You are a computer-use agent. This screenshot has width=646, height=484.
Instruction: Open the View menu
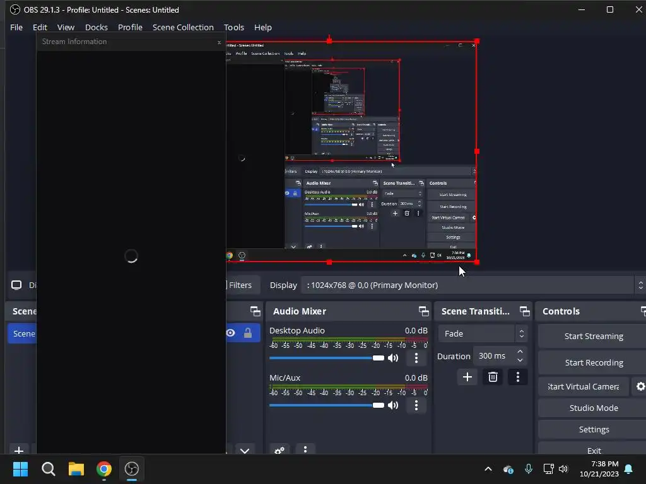click(x=66, y=27)
